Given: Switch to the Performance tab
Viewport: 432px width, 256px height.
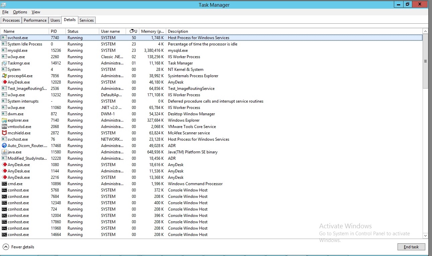Looking at the screenshot, I should tap(35, 20).
